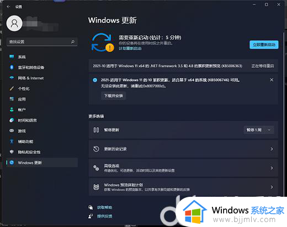This screenshot has height=227, width=287.
Task: Click the apps icon for 应用
Action: click(x=12, y=99)
